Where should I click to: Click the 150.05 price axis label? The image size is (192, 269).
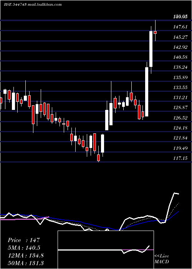pyautogui.click(x=180, y=17)
